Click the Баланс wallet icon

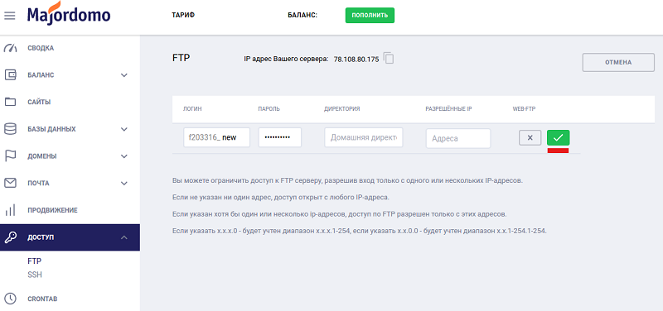[10, 75]
